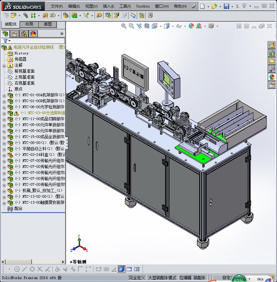Select the NTC-03-24料盒 component row
Screen dimensions: 277x282
36,155
